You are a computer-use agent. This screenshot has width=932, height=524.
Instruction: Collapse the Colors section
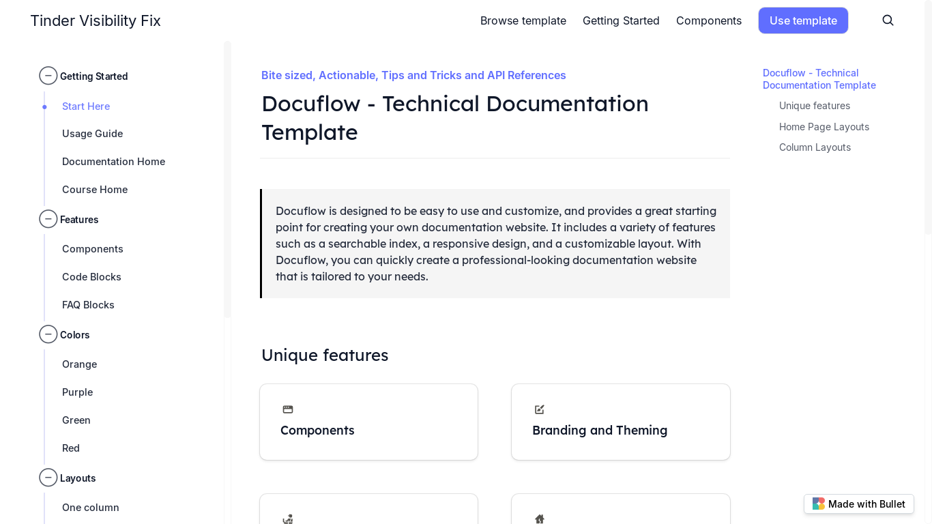(48, 334)
